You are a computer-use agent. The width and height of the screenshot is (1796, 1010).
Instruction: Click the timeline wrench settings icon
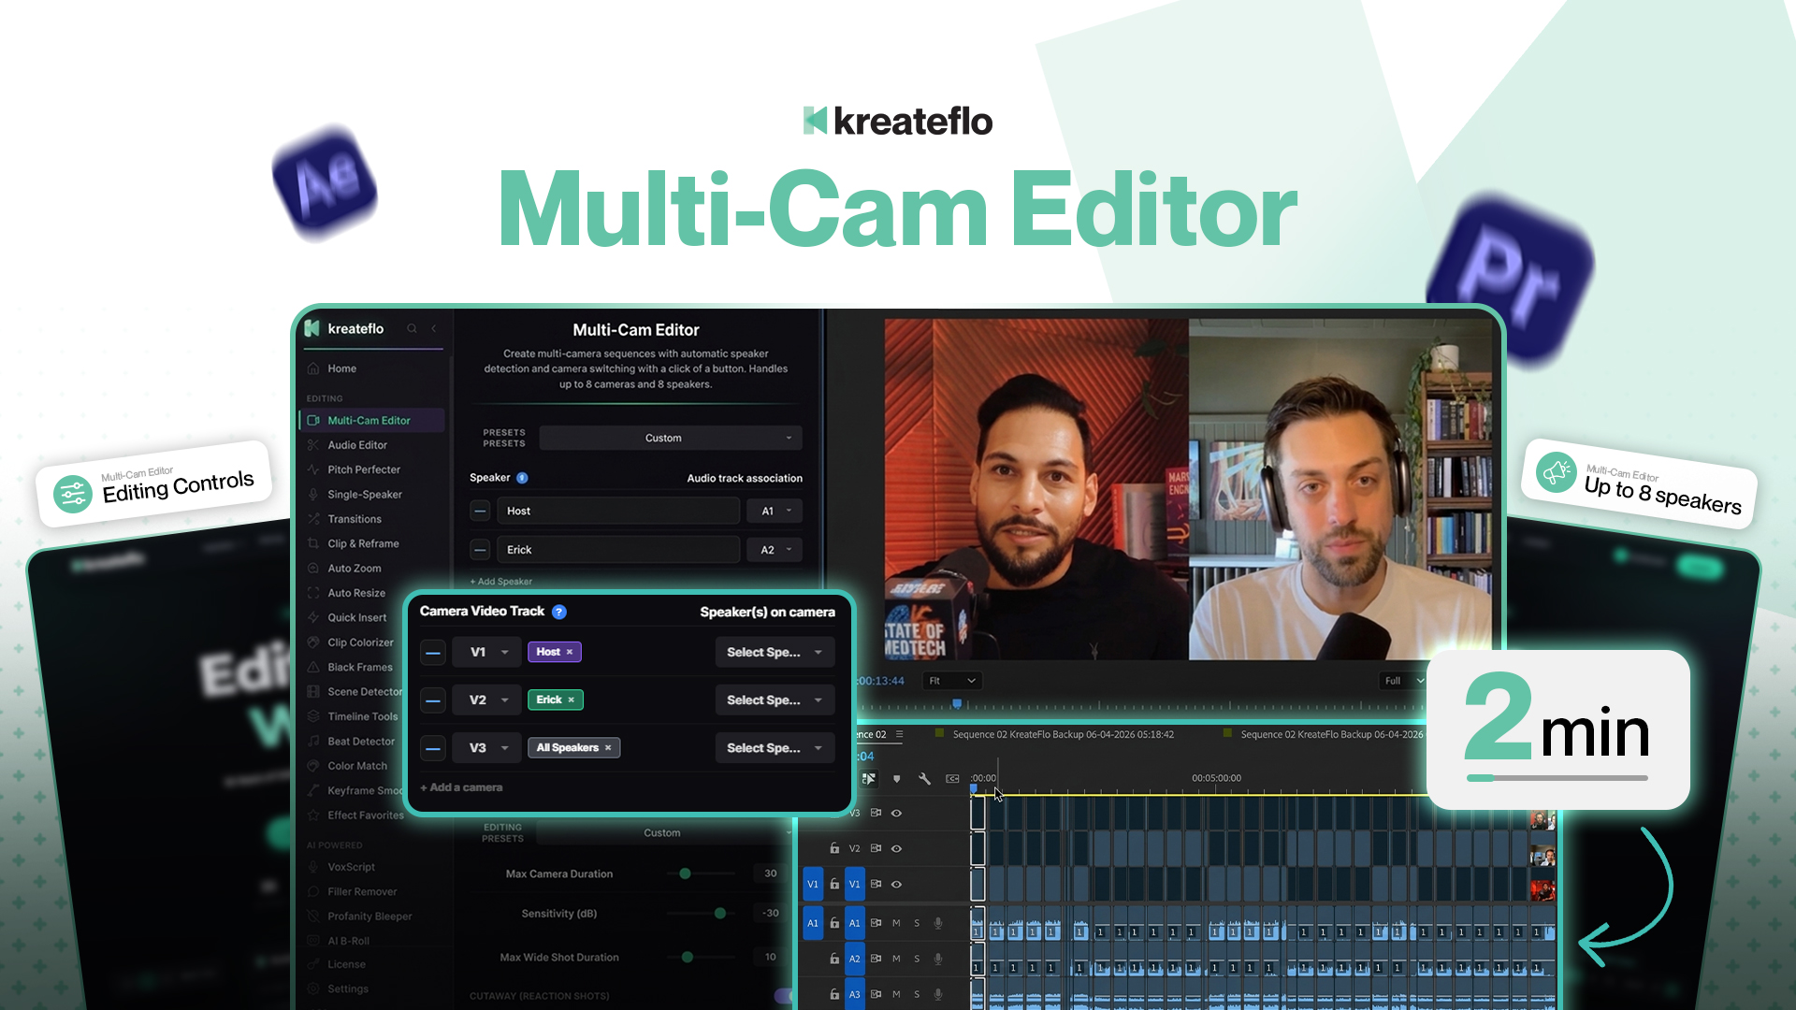tap(924, 778)
